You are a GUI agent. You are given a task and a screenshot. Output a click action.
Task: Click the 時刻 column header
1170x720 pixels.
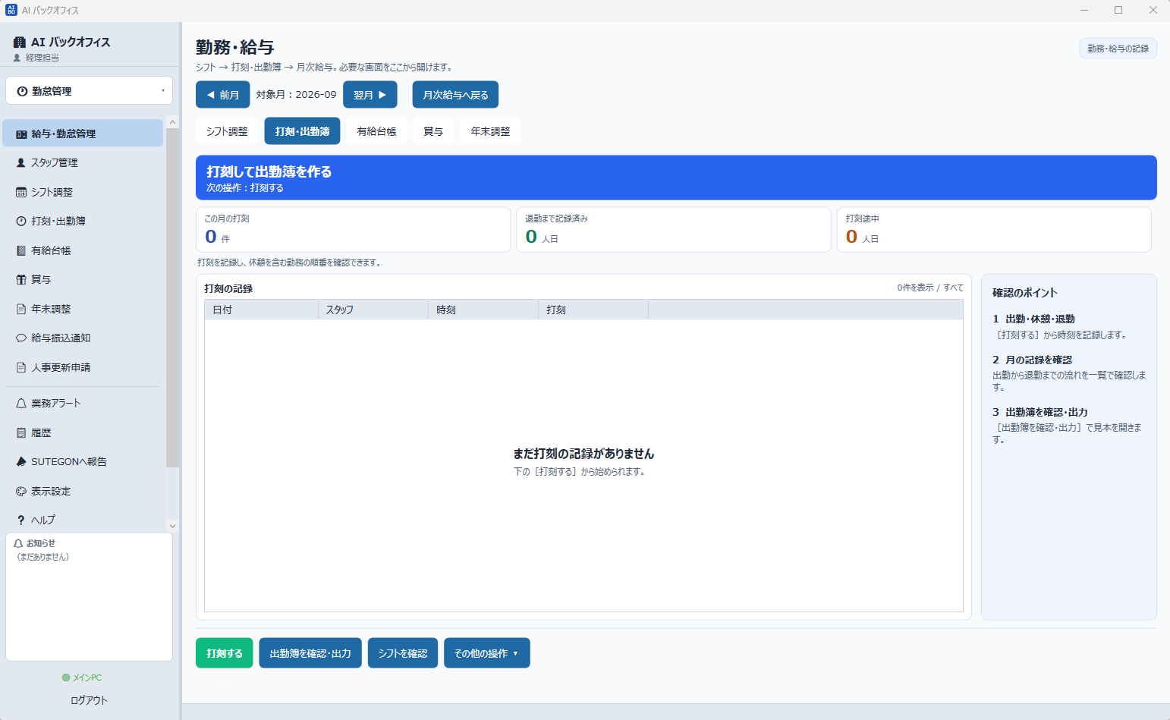483,310
